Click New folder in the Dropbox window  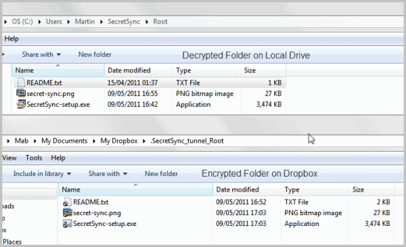point(161,174)
